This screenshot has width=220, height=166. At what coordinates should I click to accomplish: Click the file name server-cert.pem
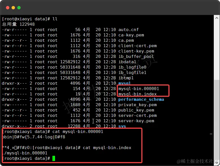(x=137, y=115)
